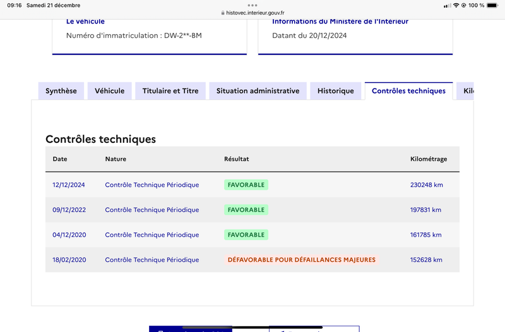Click the 161785 km mileage value
The height and width of the screenshot is (332, 505).
click(425, 235)
